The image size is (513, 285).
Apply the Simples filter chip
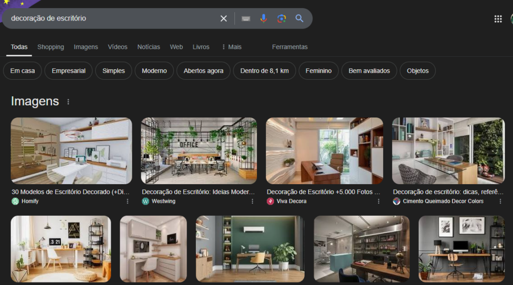pyautogui.click(x=114, y=71)
